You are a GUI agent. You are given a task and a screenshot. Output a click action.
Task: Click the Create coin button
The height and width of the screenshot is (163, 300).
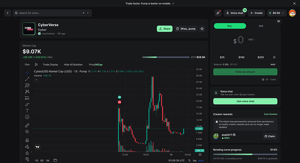(x=257, y=13)
